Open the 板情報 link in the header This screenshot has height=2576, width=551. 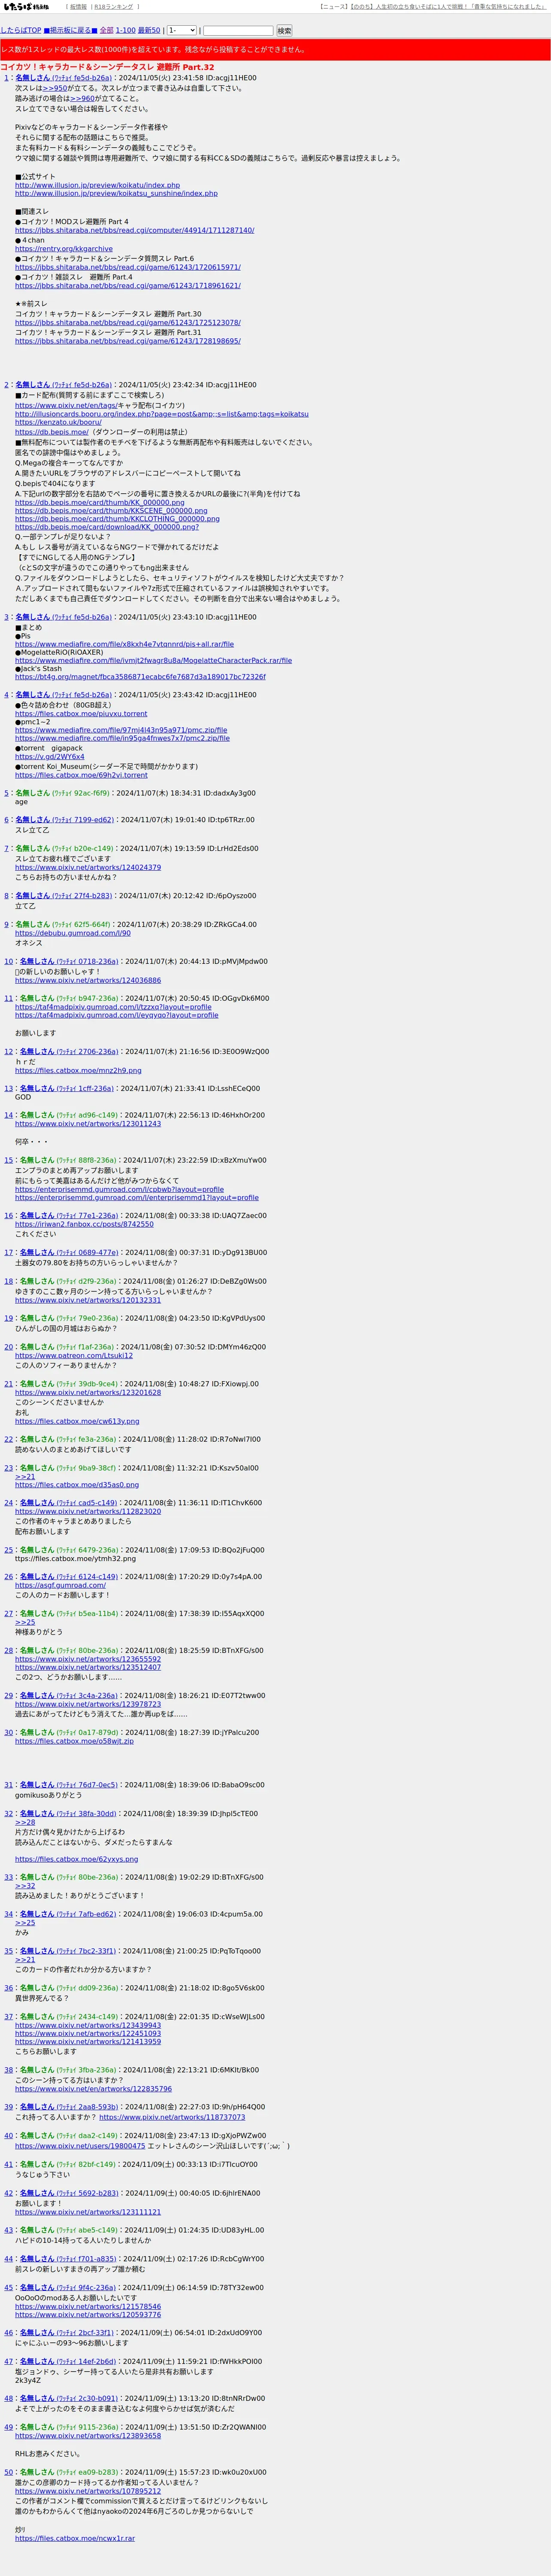(x=78, y=6)
